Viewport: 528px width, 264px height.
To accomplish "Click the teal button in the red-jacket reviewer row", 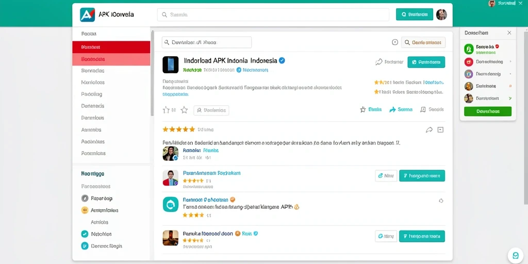I will (422, 176).
